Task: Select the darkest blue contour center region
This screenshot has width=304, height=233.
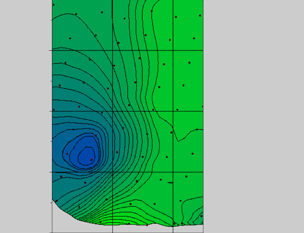Action: pos(86,156)
